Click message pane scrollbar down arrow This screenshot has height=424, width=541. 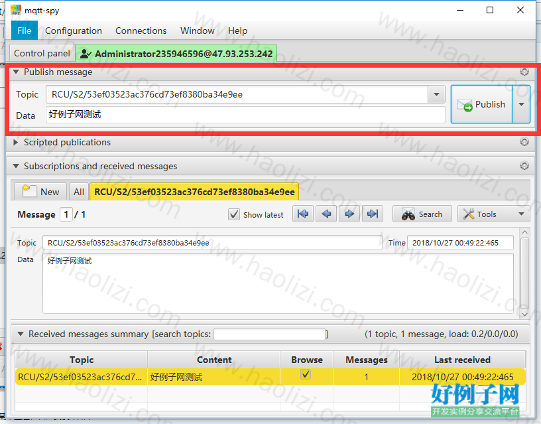[524, 315]
